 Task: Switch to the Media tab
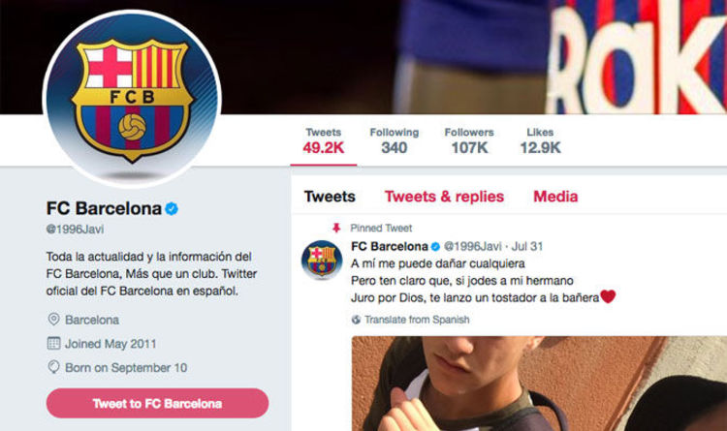point(555,197)
